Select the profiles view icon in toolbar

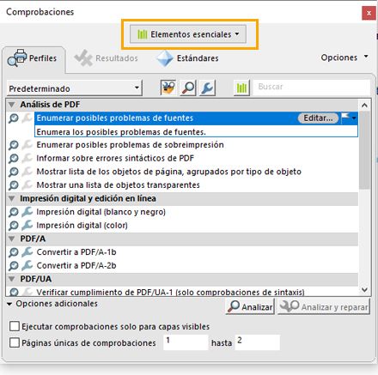click(x=168, y=88)
